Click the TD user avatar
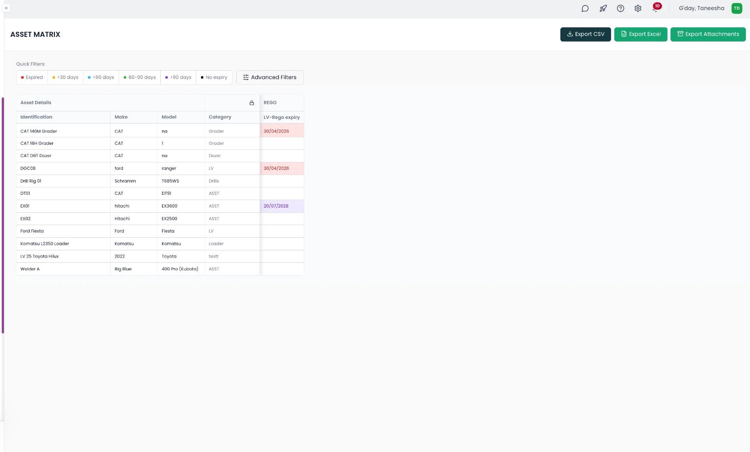Image resolution: width=750 pixels, height=452 pixels. point(737,8)
